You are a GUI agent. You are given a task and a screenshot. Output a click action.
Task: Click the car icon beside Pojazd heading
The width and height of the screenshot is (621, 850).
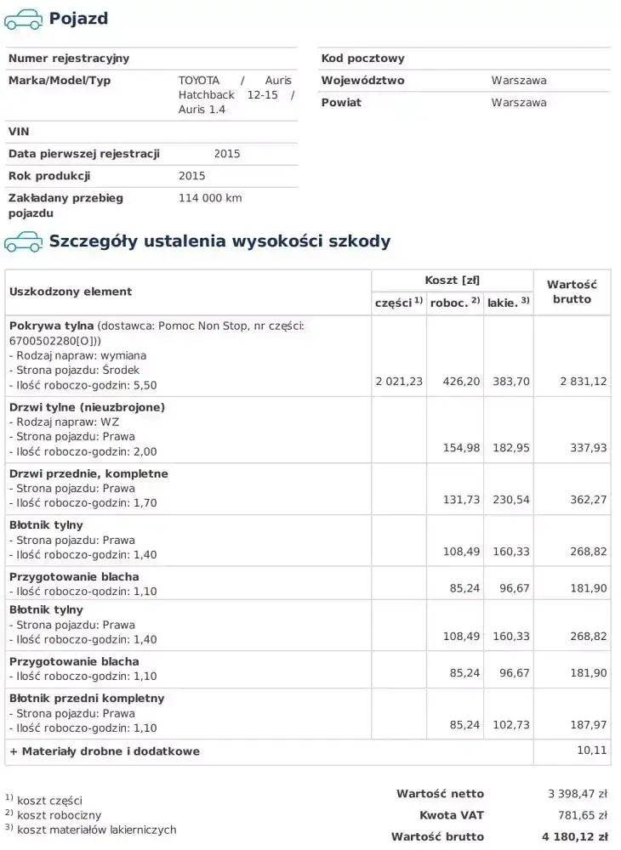[23, 20]
